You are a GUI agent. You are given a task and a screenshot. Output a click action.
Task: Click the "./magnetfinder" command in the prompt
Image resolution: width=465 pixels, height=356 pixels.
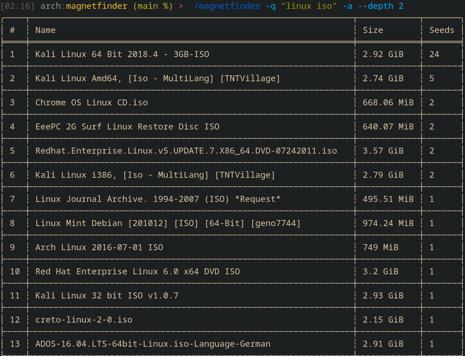click(x=225, y=6)
